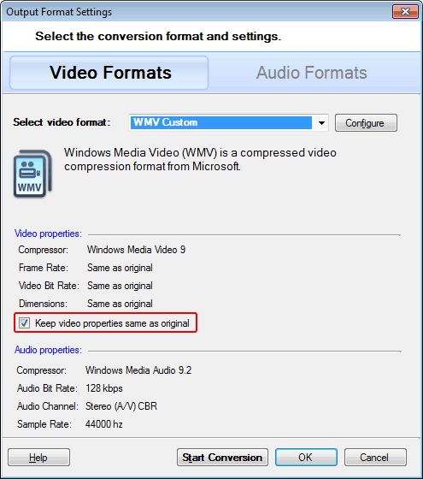Click the Start Conversion button

click(222, 458)
